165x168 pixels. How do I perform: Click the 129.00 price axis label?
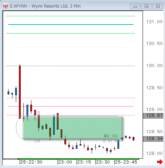click(154, 110)
